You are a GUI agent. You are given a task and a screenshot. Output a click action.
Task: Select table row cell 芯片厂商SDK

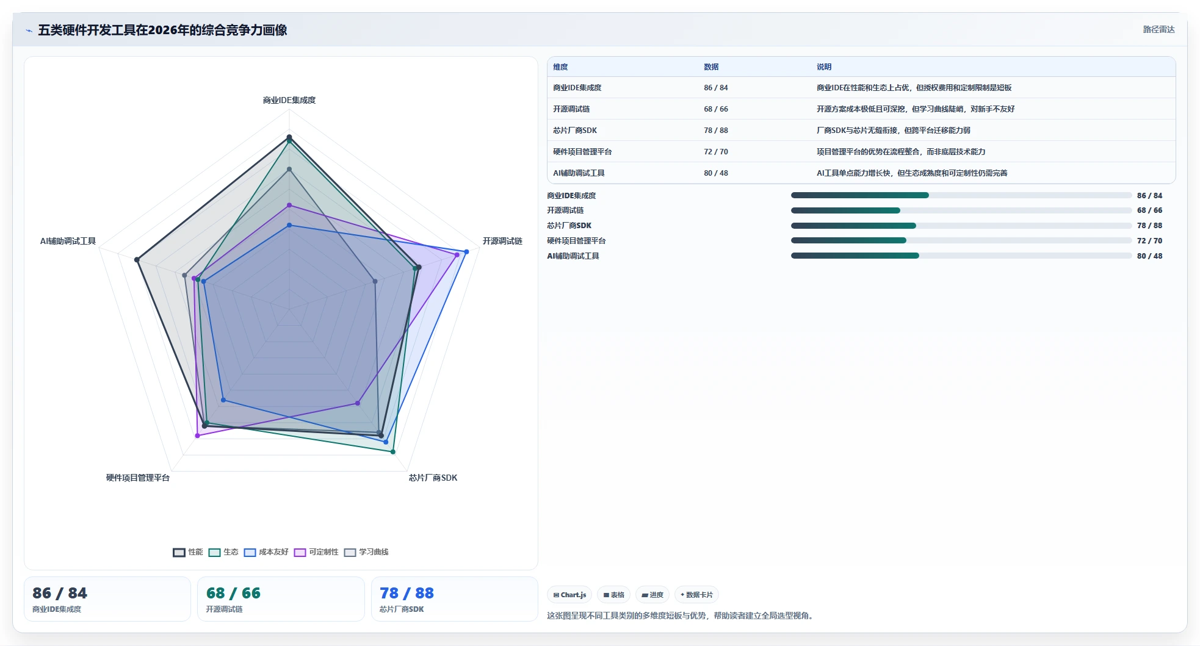click(575, 131)
